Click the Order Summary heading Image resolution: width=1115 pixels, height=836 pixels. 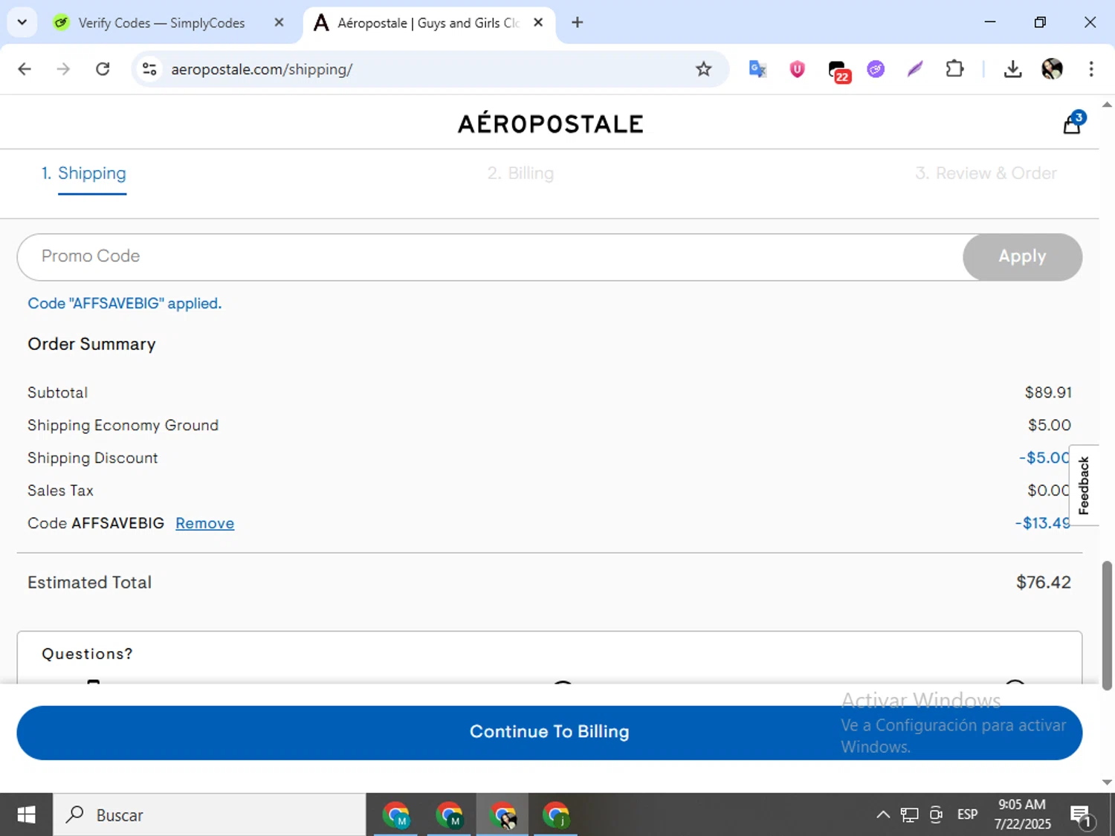point(91,344)
